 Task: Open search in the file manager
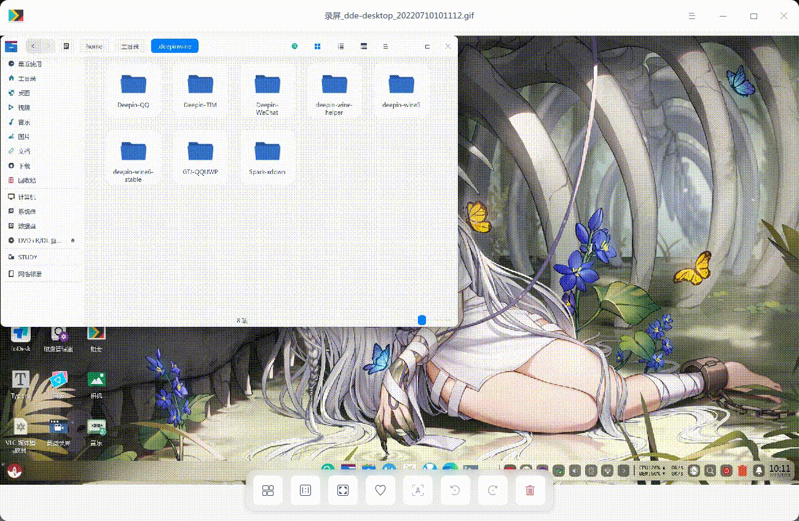294,46
